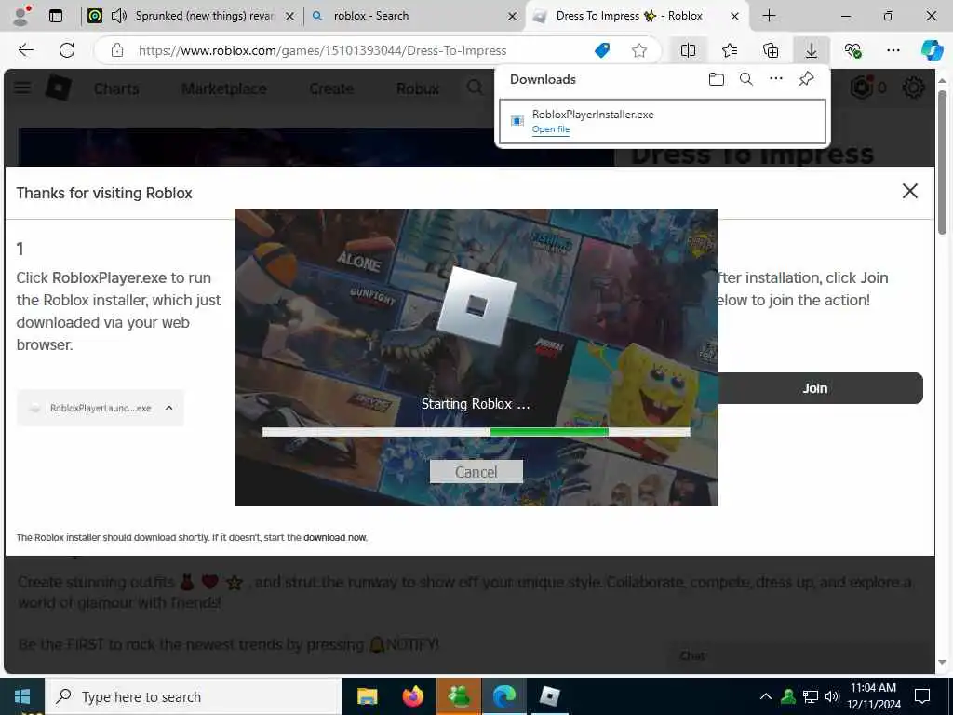This screenshot has width=953, height=715.
Task: Search downloads in the Downloads panel
Action: 746,79
